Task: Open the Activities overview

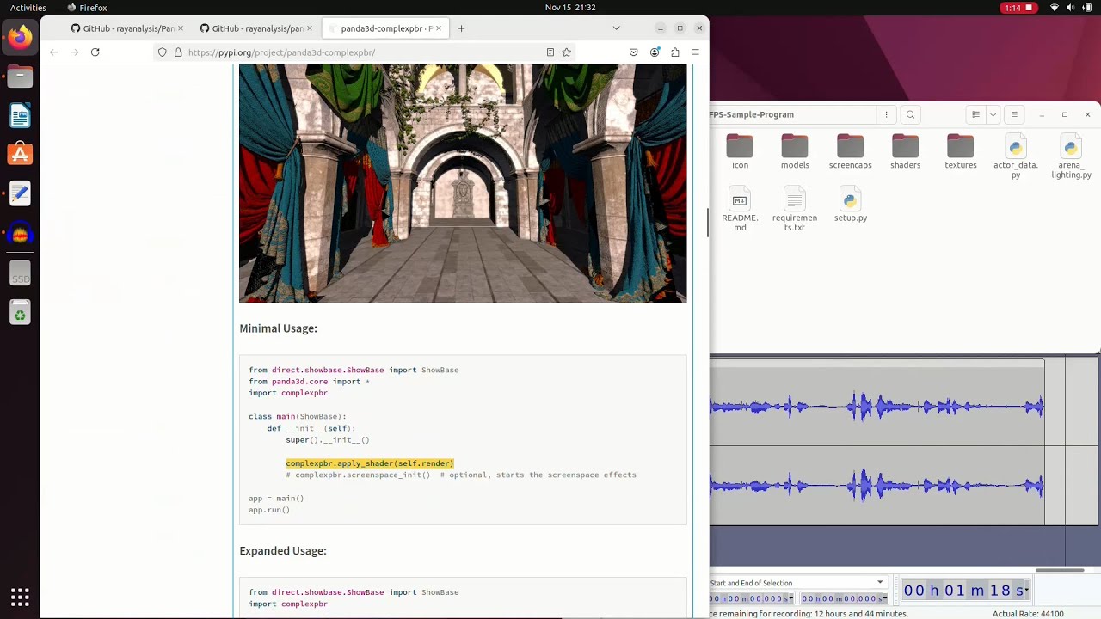Action: tap(28, 8)
